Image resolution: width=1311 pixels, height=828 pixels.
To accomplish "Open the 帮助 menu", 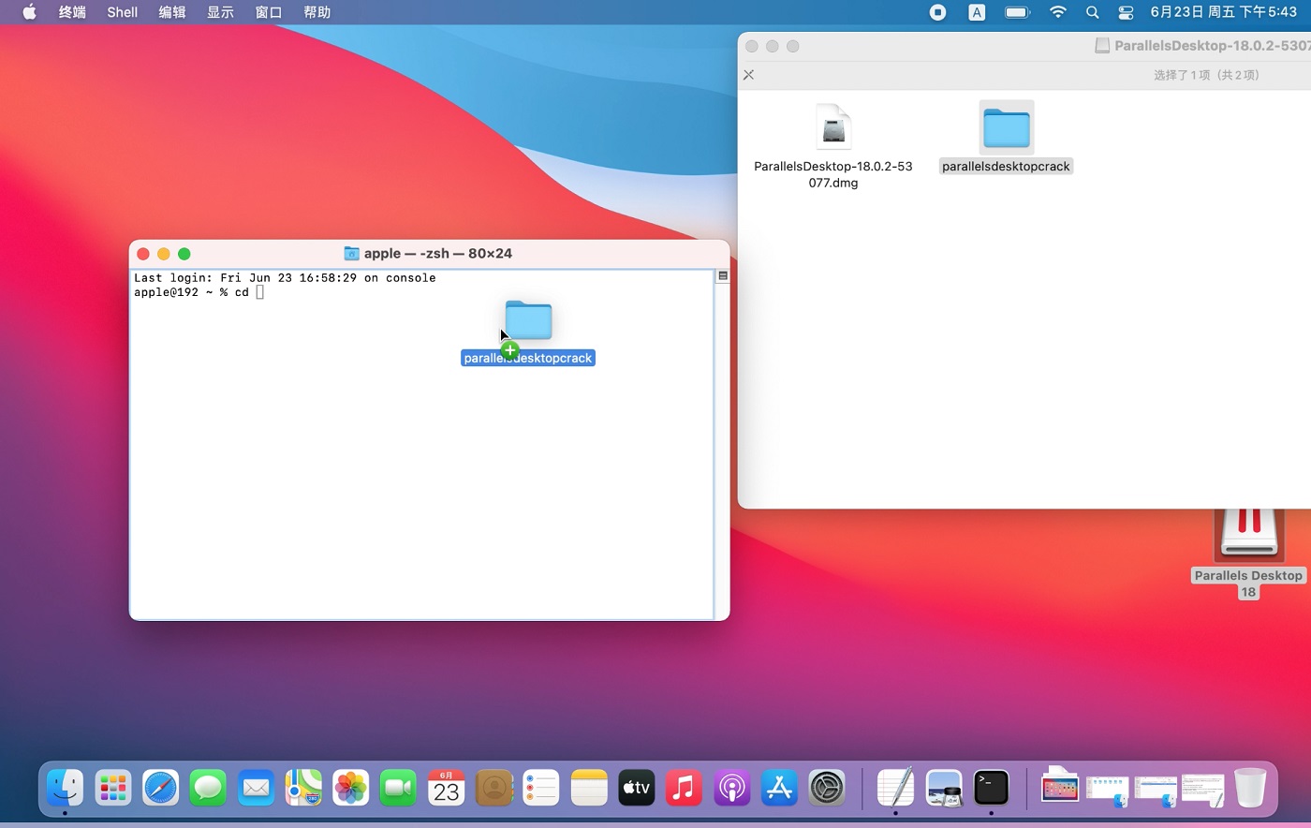I will 317,12.
